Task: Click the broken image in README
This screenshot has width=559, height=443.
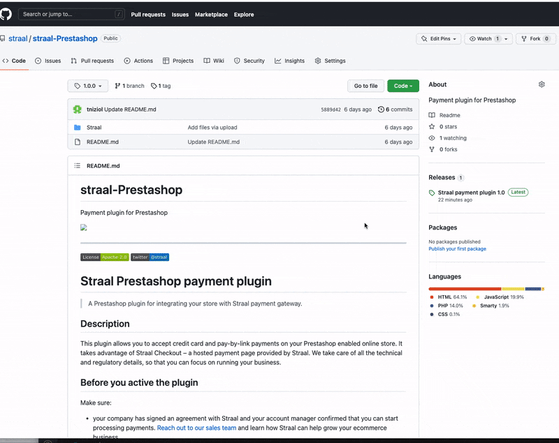Action: tap(84, 227)
